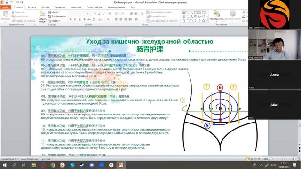
Task: Zoom in using plus button
Action: coord(293,159)
